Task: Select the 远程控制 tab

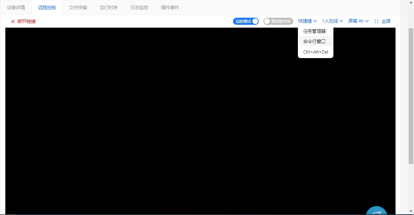Action: coord(47,8)
